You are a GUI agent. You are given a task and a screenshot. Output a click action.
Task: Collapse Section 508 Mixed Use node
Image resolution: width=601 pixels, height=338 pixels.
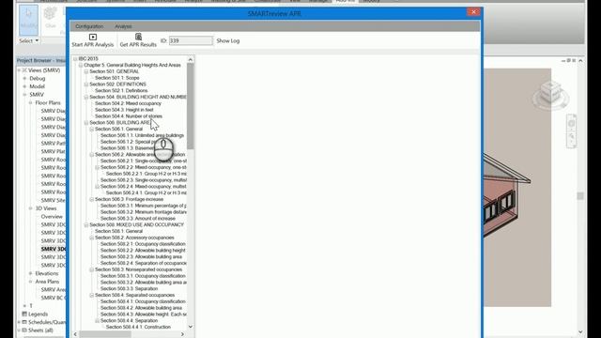coord(86,225)
